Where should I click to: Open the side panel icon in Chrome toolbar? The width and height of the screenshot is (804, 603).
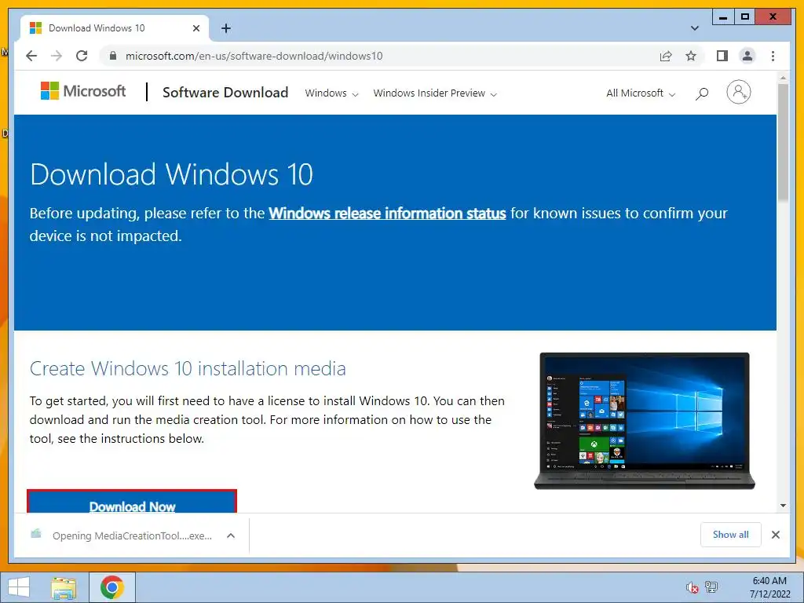coord(722,56)
